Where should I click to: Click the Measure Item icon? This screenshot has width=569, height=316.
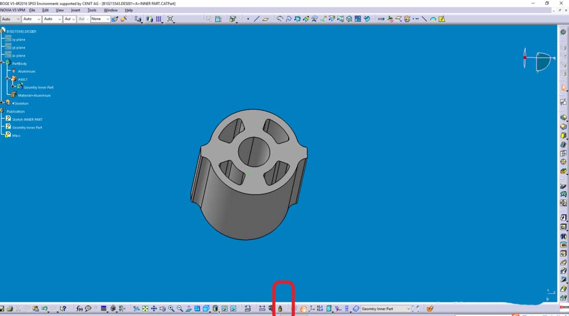point(271,309)
